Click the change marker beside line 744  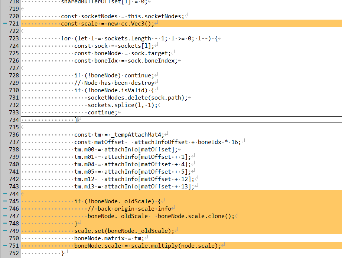click(x=5, y=194)
